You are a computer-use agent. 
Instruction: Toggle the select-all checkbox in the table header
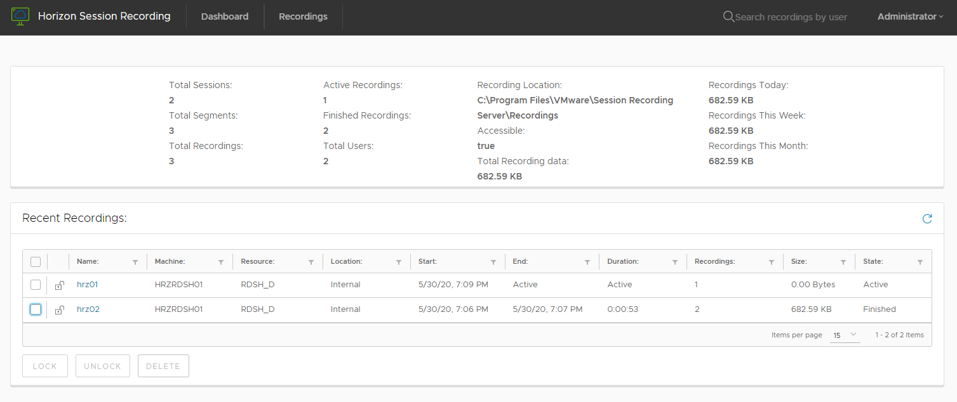(36, 262)
